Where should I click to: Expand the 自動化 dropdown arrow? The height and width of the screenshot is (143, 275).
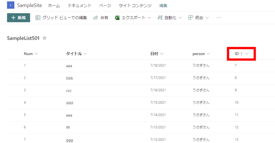coord(180,18)
